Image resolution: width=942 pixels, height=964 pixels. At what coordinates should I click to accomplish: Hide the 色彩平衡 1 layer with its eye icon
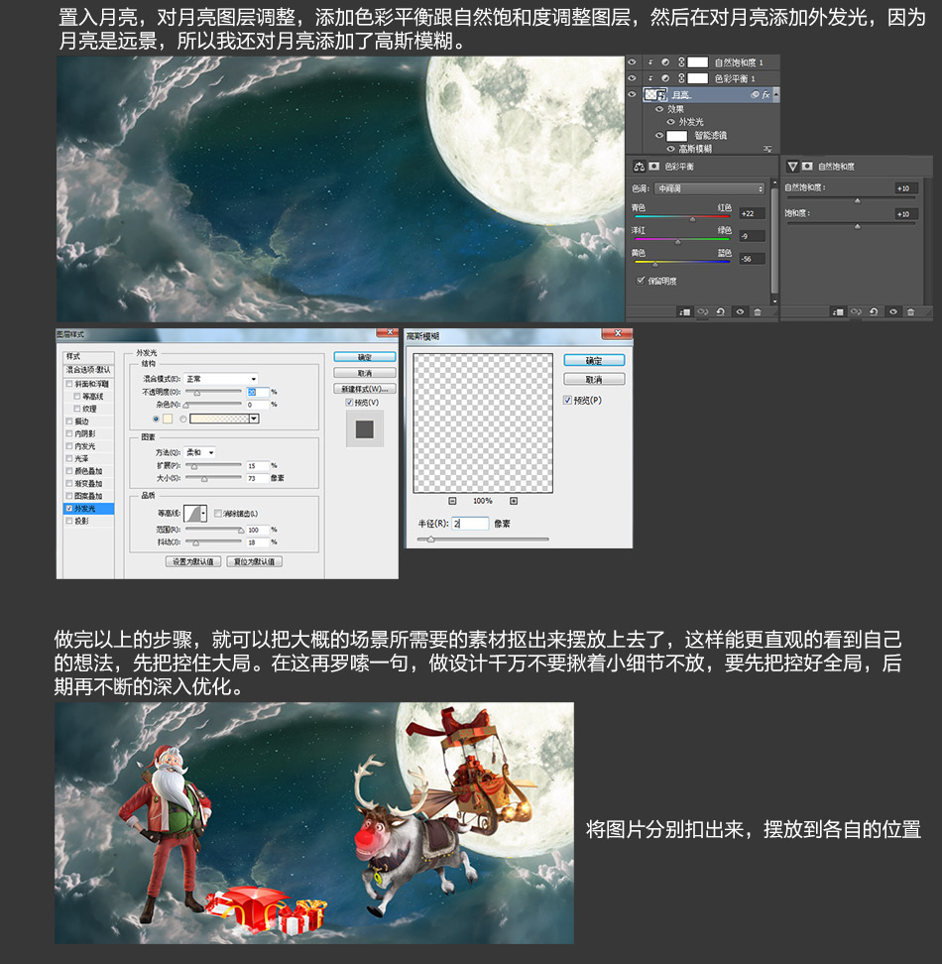[x=632, y=78]
